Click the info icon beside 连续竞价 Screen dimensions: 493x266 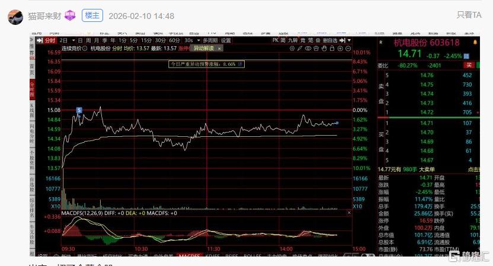[85, 49]
